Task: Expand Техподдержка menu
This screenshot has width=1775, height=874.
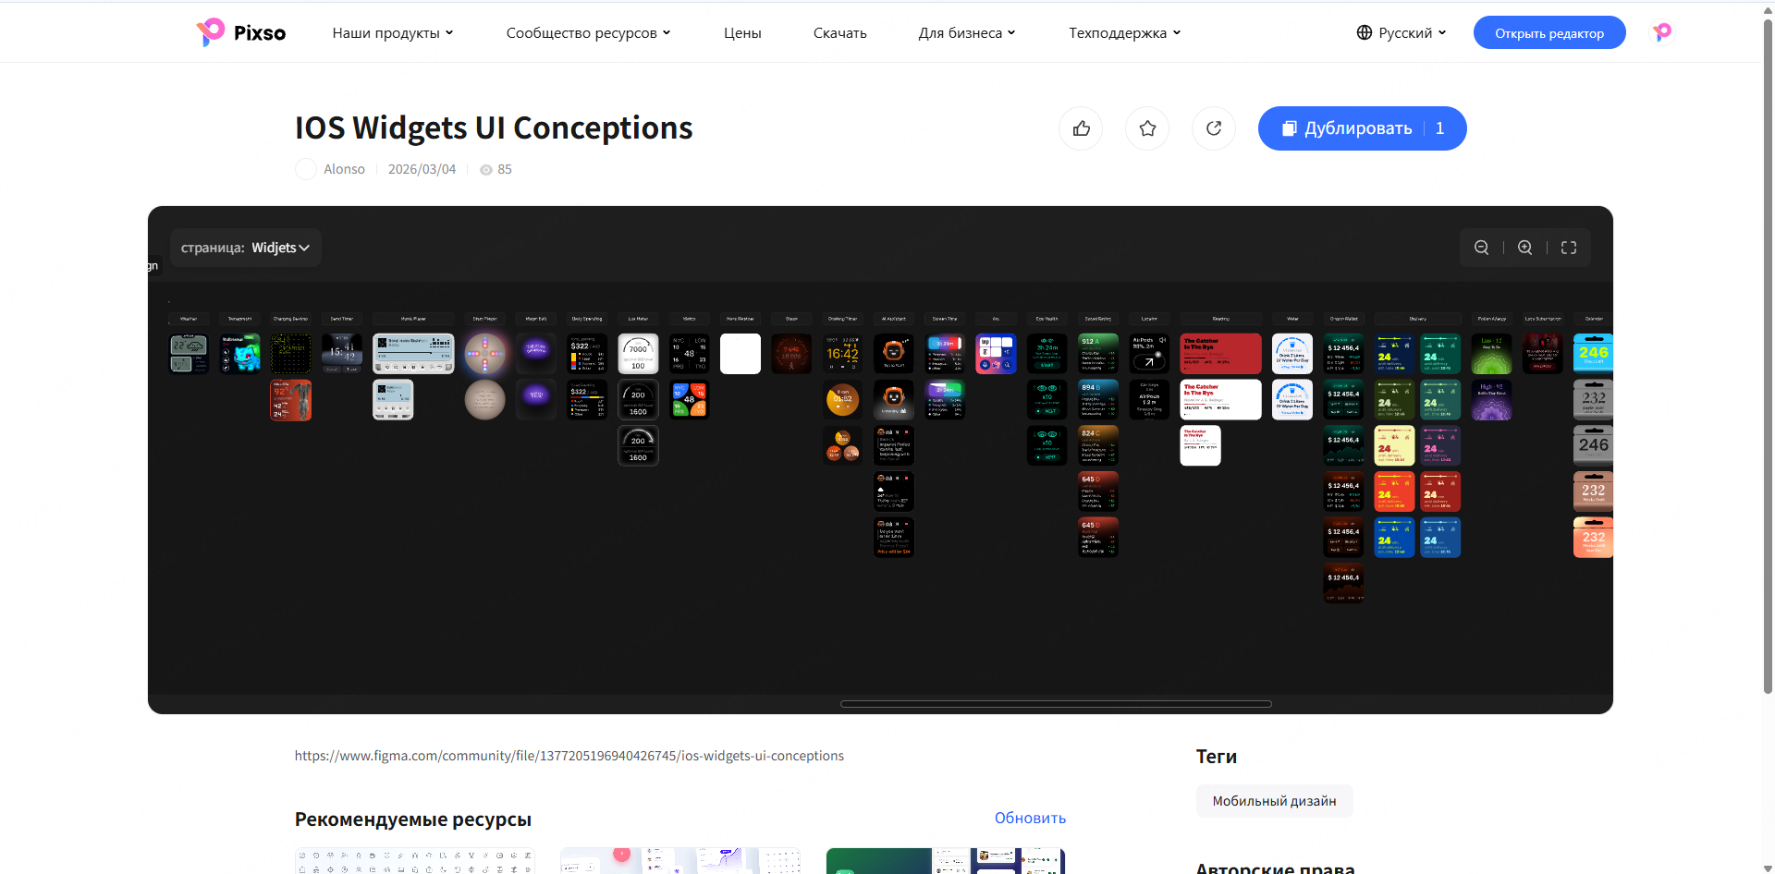Action: (1125, 32)
